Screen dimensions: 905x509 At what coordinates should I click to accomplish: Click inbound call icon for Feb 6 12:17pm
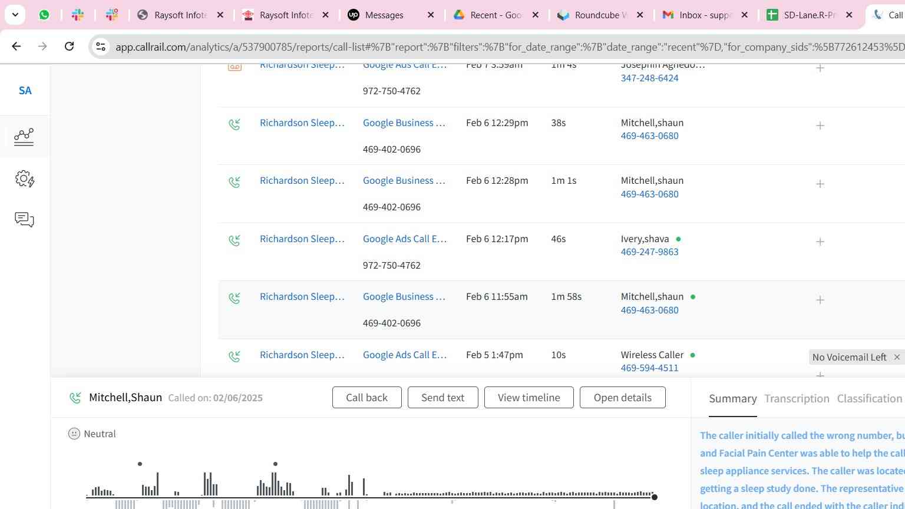(234, 240)
